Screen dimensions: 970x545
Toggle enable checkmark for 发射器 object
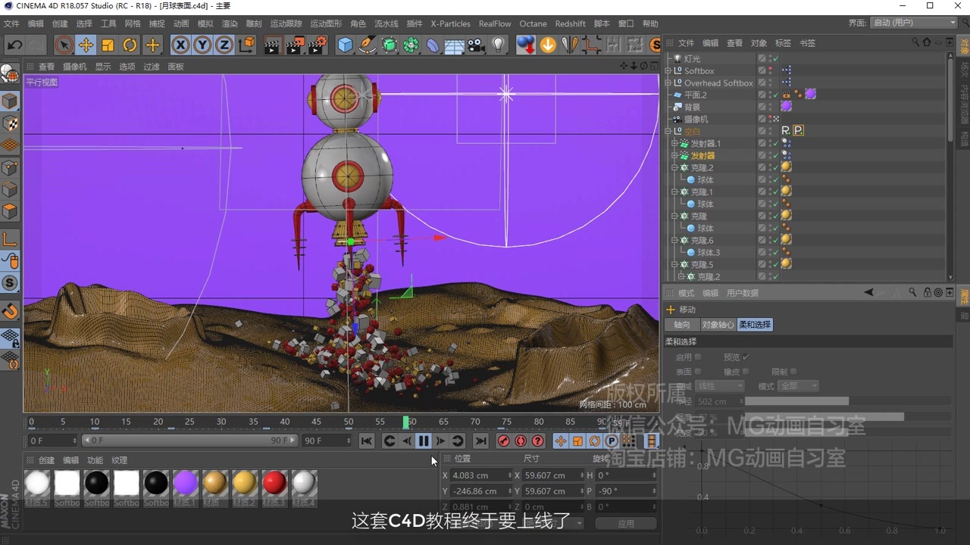click(x=775, y=155)
